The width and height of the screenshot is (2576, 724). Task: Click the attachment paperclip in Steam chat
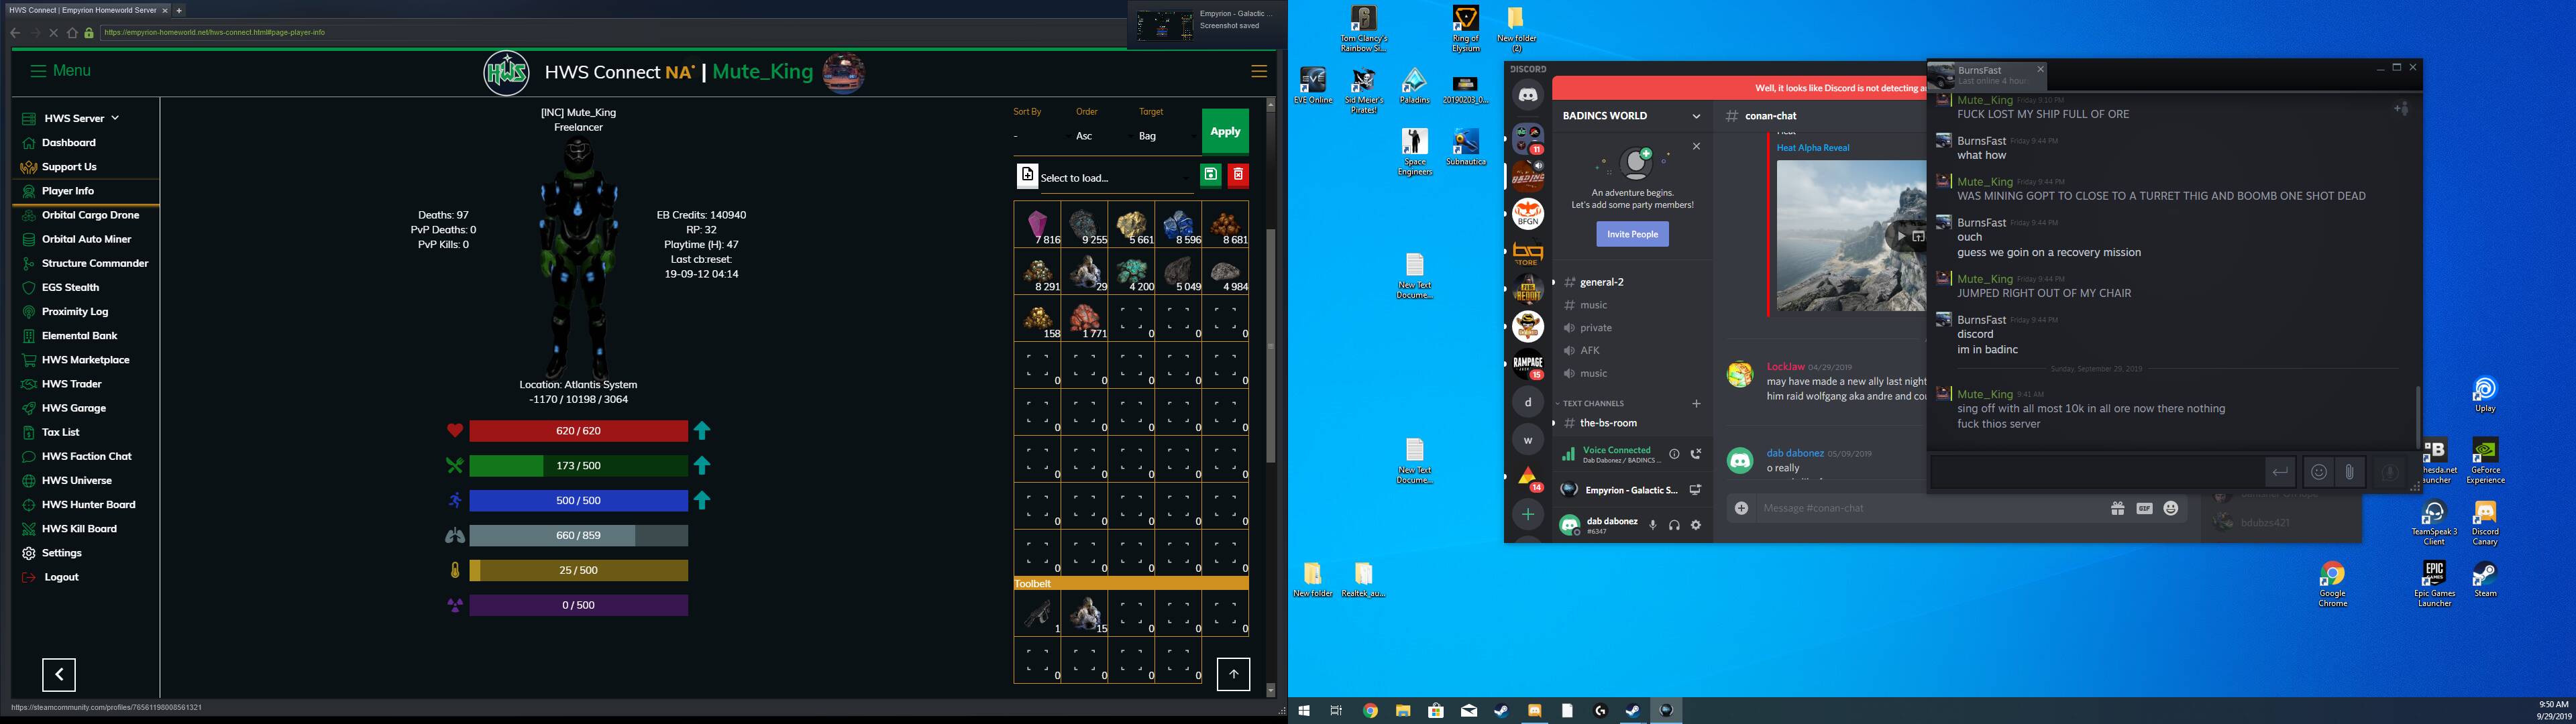point(2350,472)
